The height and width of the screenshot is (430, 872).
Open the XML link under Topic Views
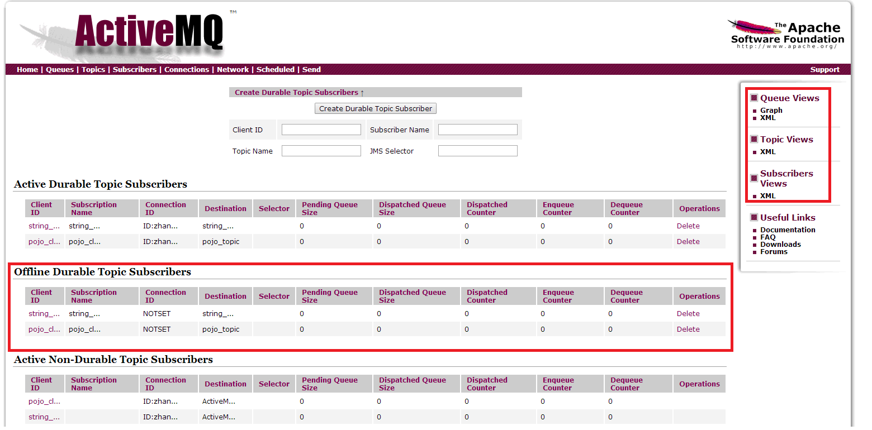tap(768, 152)
